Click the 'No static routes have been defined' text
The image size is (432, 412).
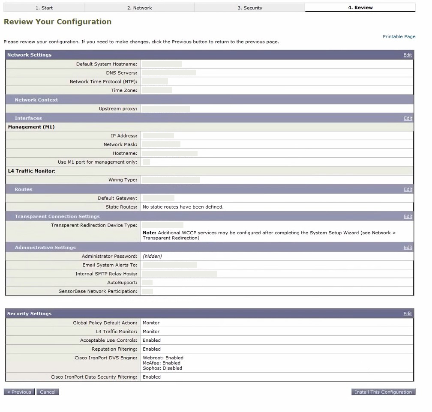(x=183, y=207)
